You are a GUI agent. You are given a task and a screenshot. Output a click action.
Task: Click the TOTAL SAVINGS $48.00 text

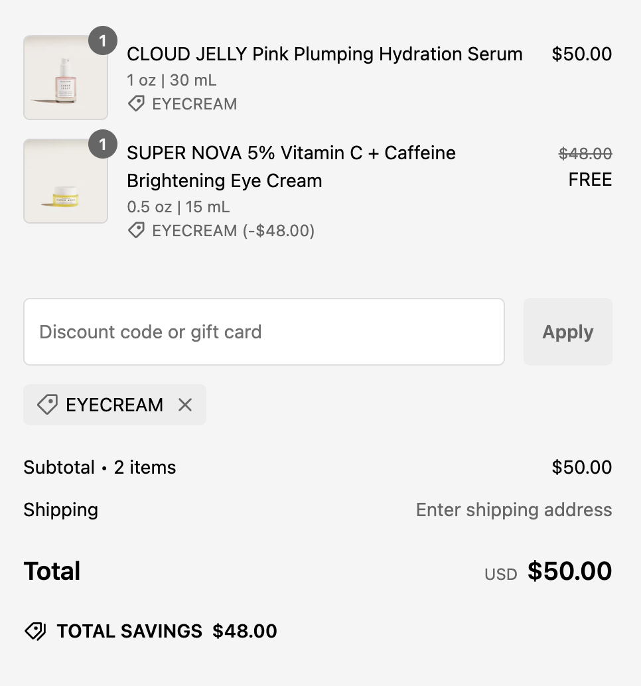(x=167, y=632)
